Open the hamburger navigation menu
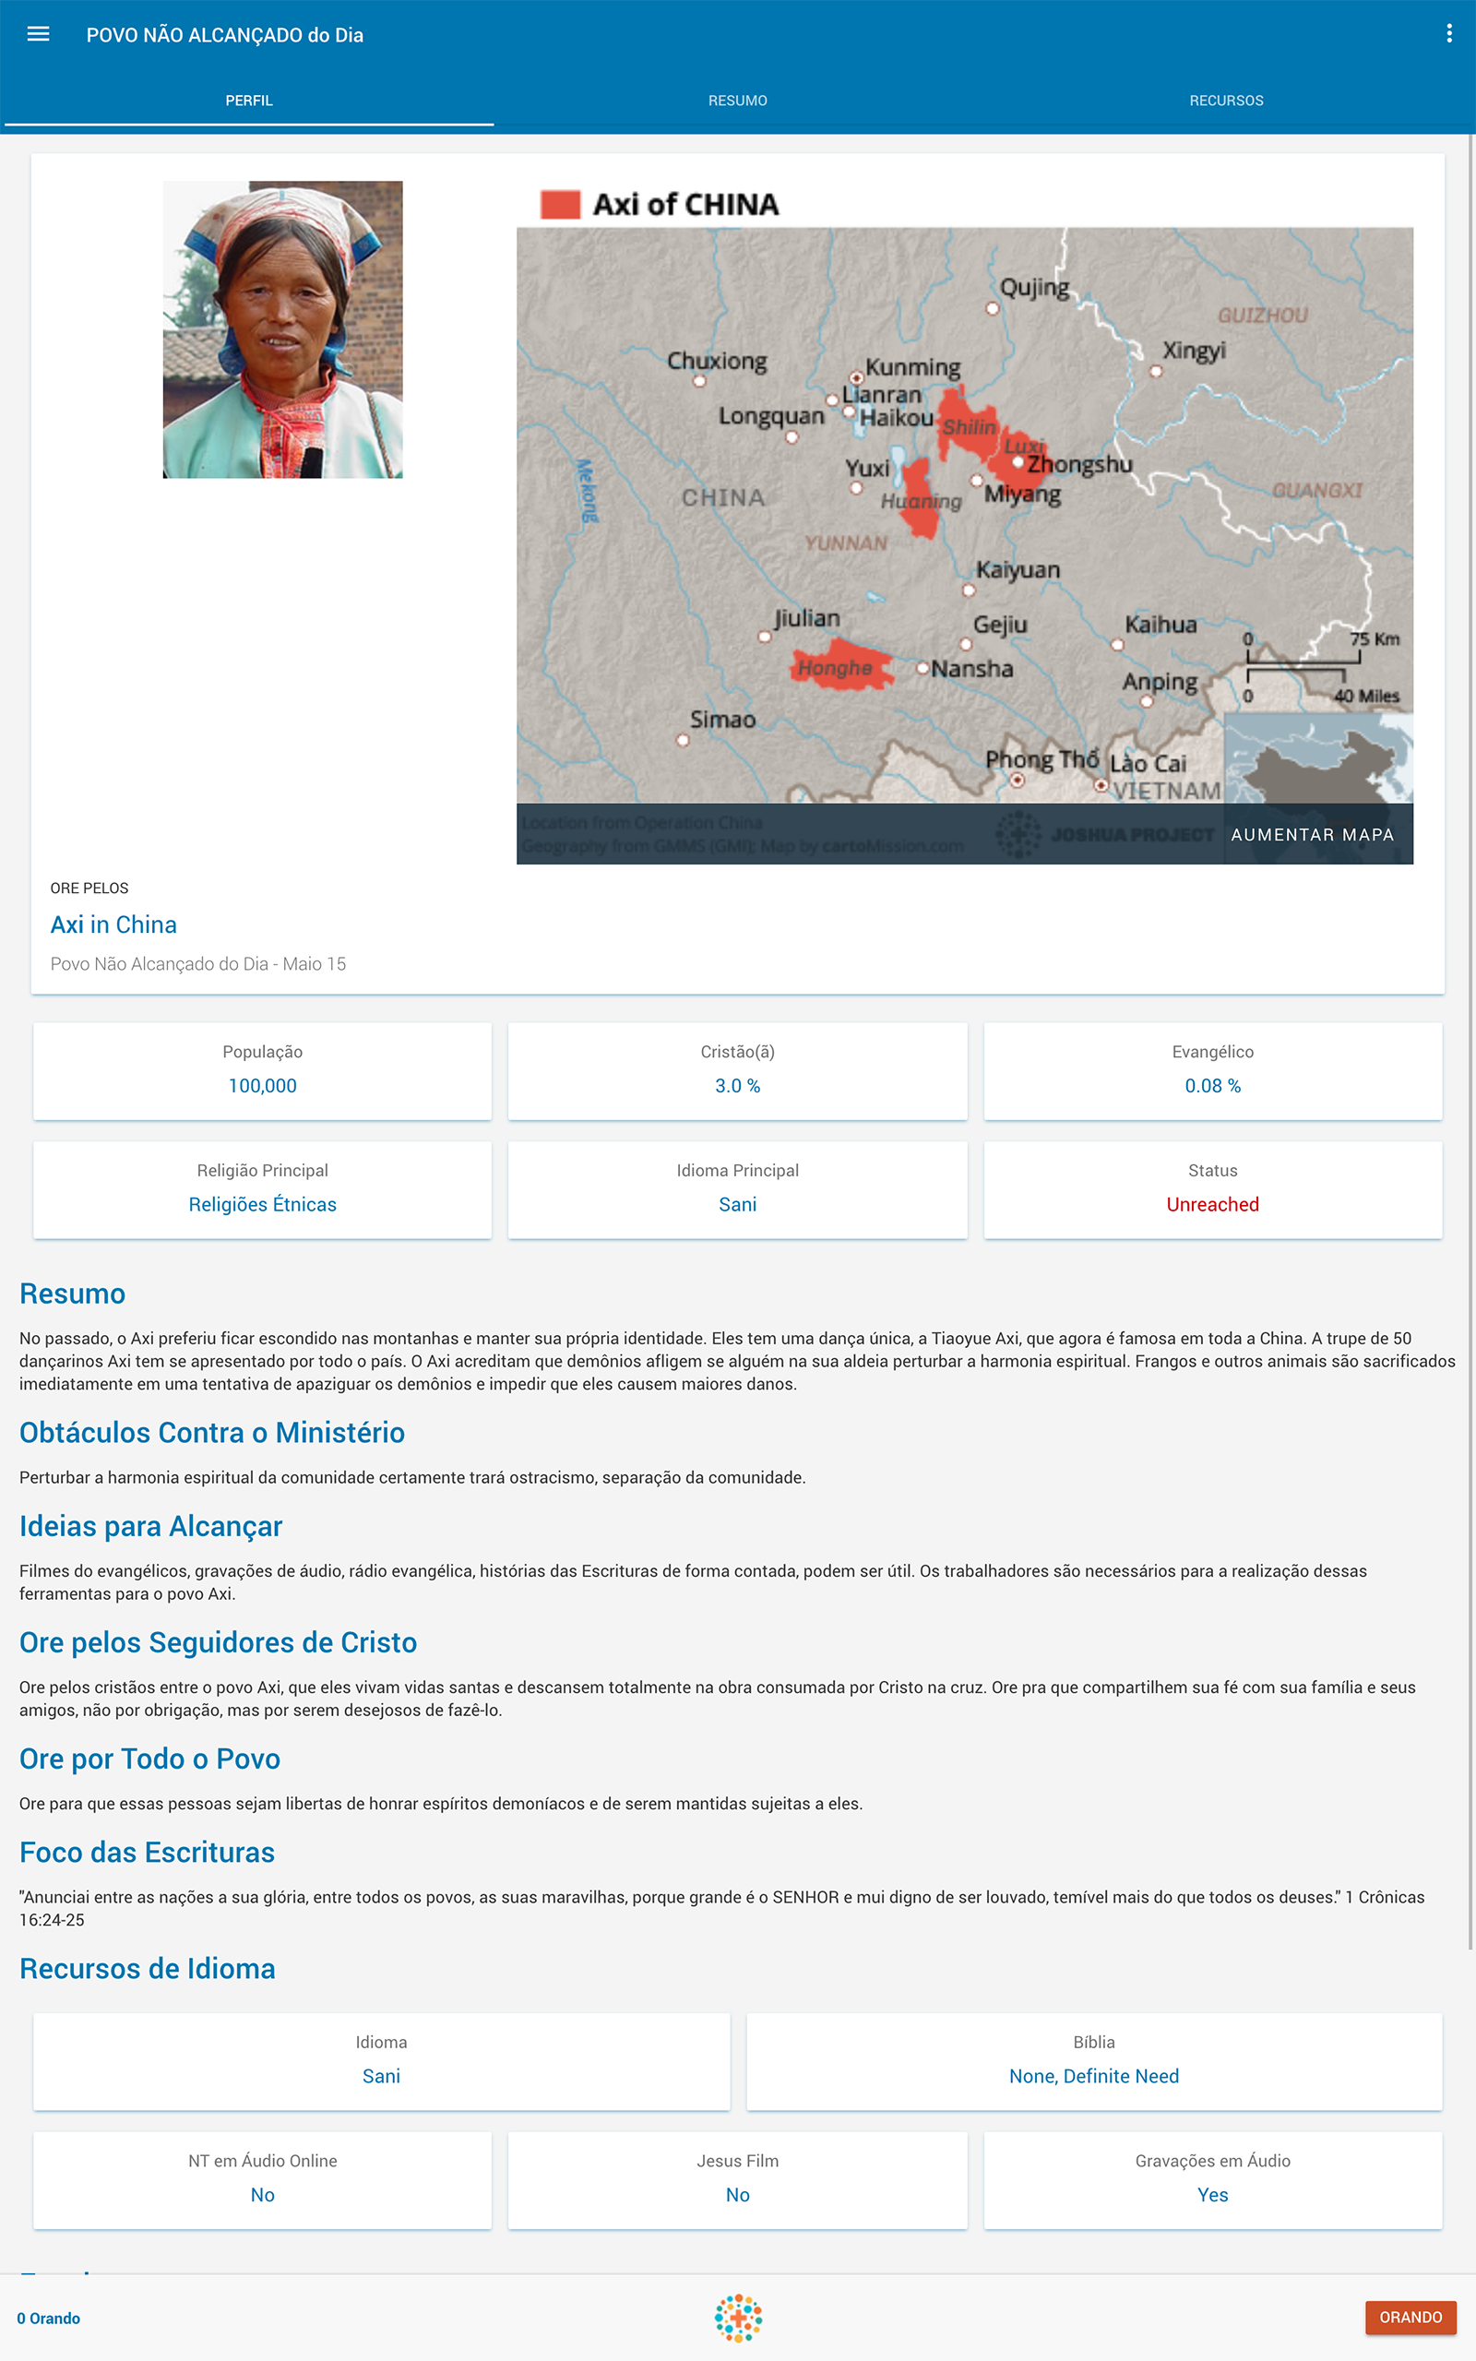Viewport: 1476px width, 2361px height. pos(38,34)
